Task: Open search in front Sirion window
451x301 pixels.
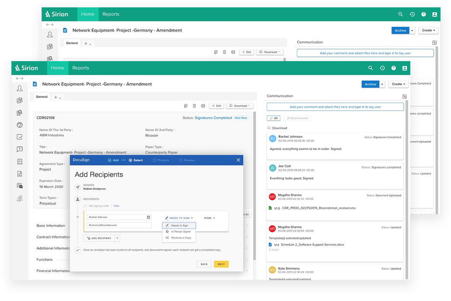Action: pyautogui.click(x=371, y=68)
